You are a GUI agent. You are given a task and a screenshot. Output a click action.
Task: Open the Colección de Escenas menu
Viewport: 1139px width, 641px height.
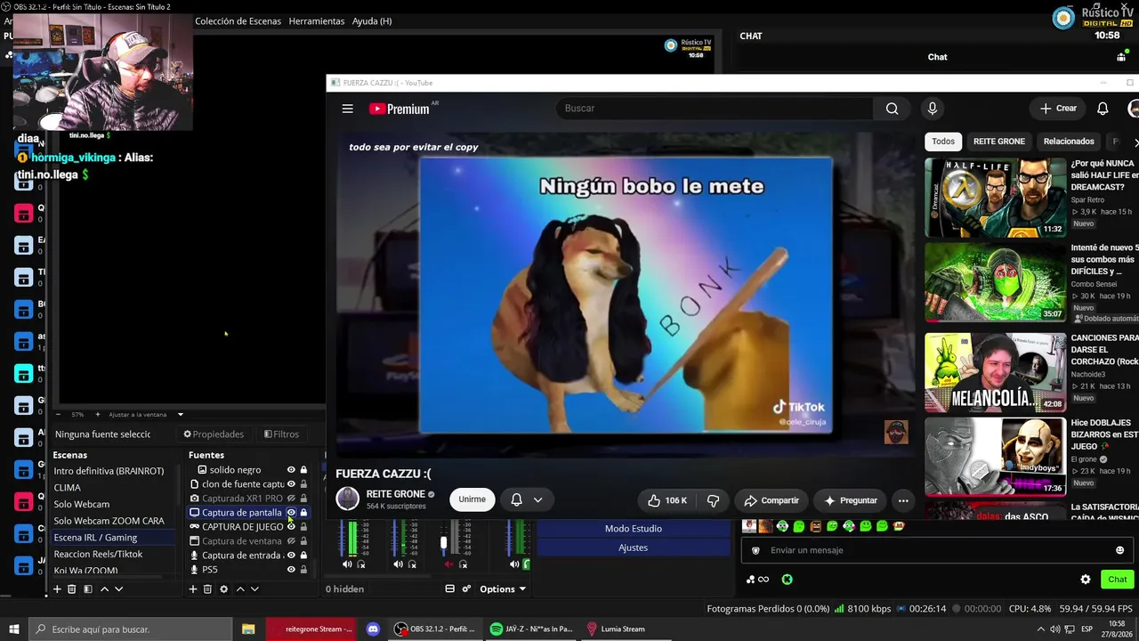click(x=238, y=21)
